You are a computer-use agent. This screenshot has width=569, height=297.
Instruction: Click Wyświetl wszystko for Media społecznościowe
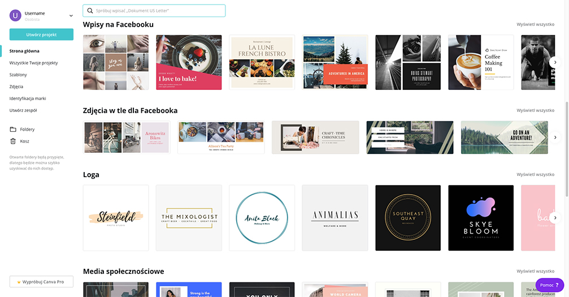[x=535, y=271]
